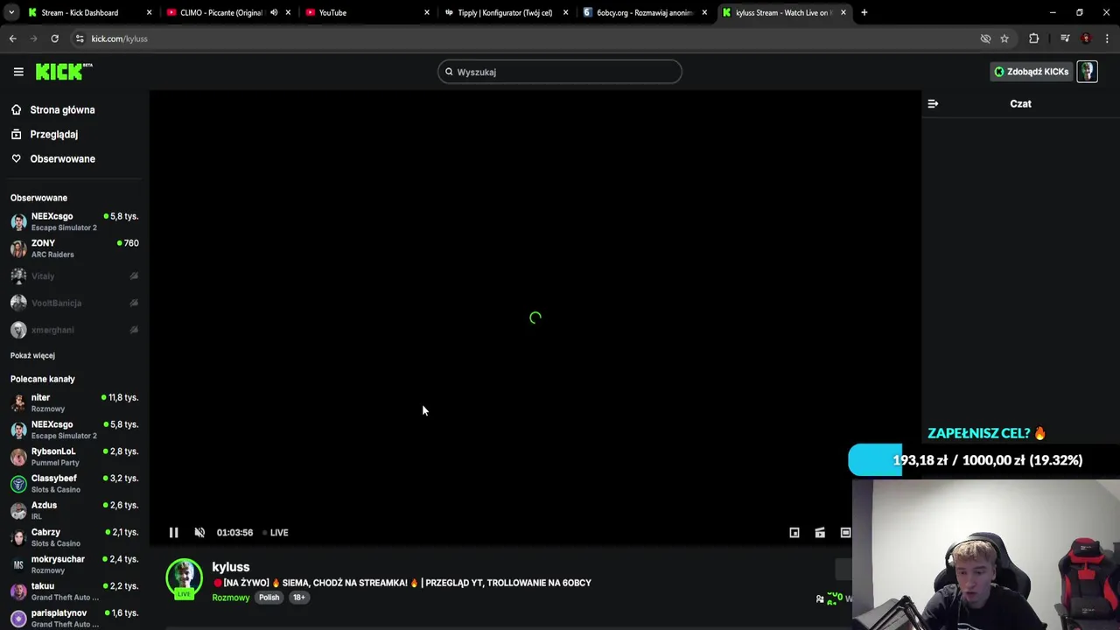This screenshot has height=630, width=1120.
Task: Reload the current page
Action: [54, 38]
